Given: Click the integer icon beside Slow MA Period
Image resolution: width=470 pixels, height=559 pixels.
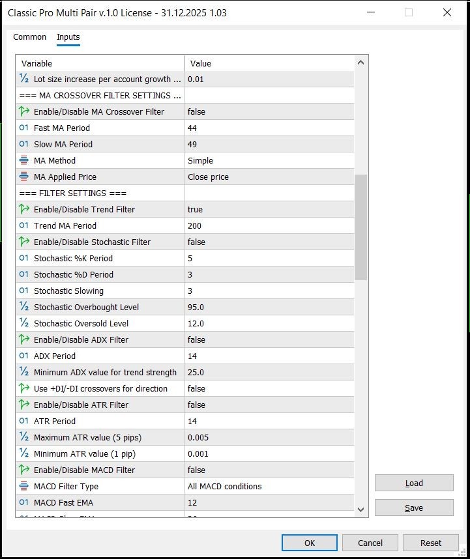Looking at the screenshot, I should pyautogui.click(x=24, y=144).
